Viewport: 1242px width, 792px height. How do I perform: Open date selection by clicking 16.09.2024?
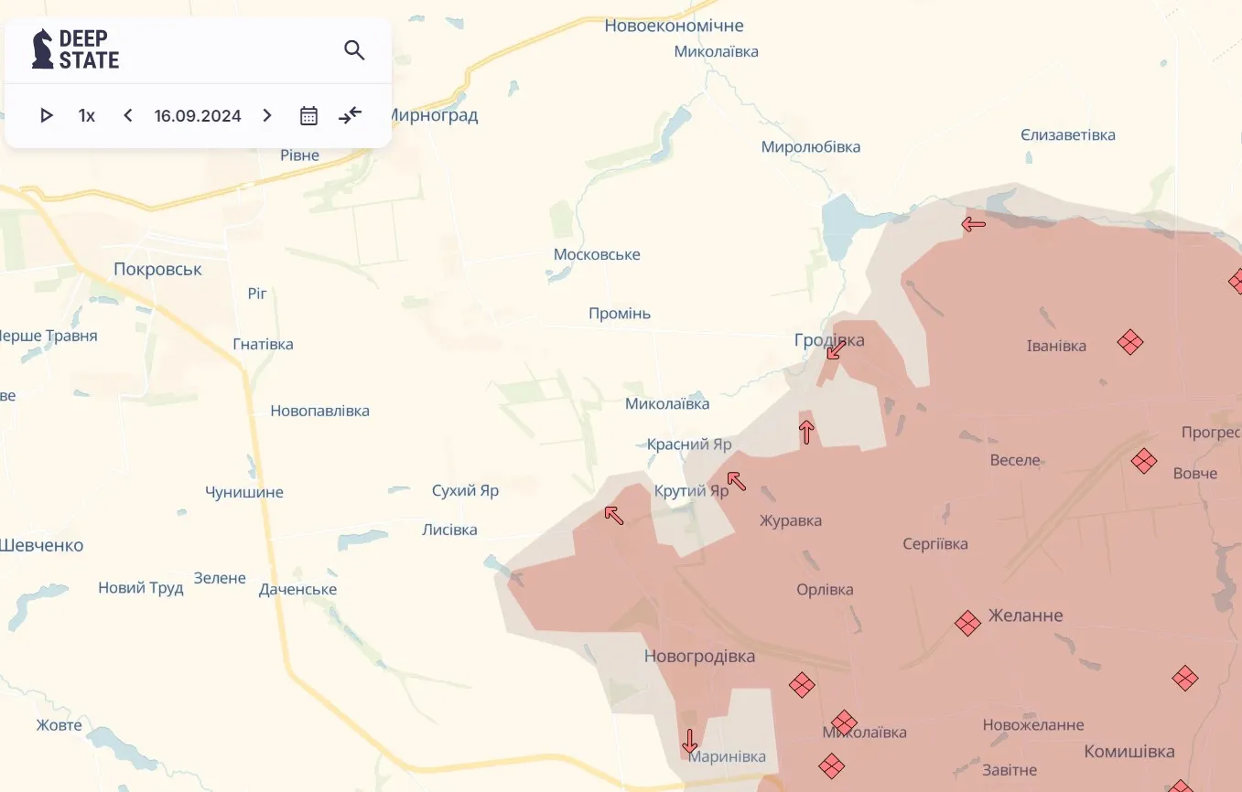tap(197, 115)
